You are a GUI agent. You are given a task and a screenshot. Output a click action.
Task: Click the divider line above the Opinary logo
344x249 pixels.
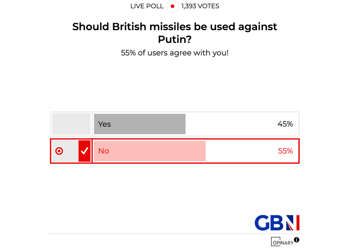coord(175,234)
